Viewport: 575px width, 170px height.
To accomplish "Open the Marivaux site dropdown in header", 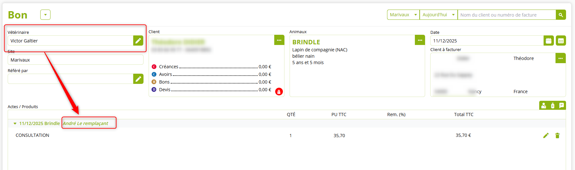I will 403,15.
